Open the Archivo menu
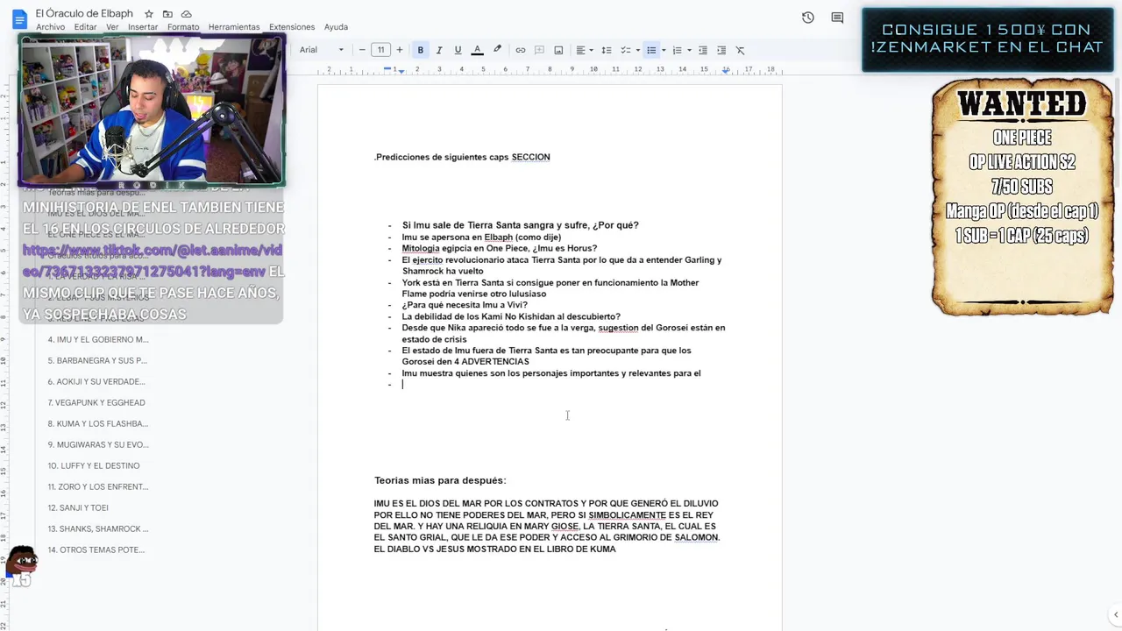 coord(50,27)
